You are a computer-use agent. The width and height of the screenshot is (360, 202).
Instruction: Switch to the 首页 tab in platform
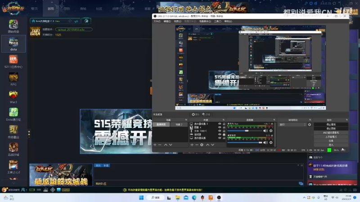coord(35,9)
